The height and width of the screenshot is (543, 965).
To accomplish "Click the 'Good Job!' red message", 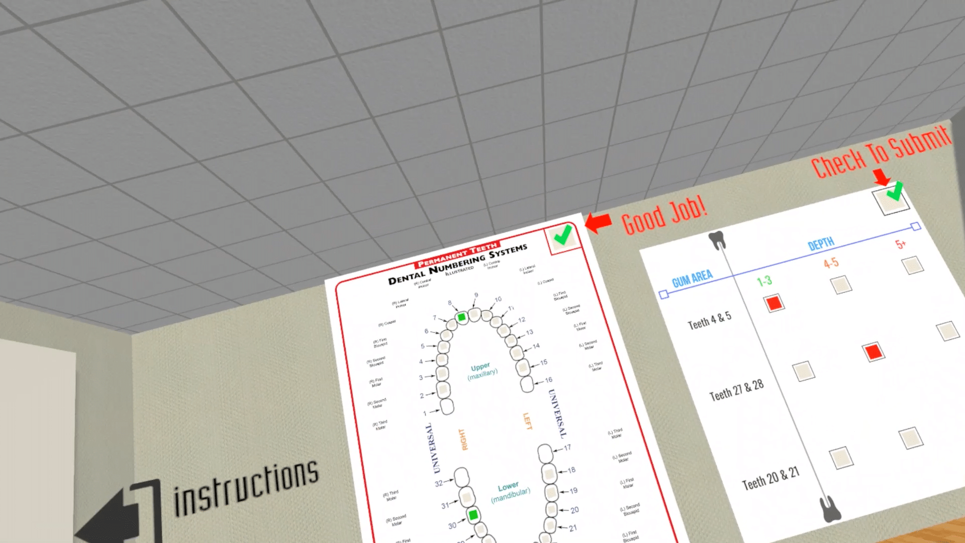I will (664, 215).
